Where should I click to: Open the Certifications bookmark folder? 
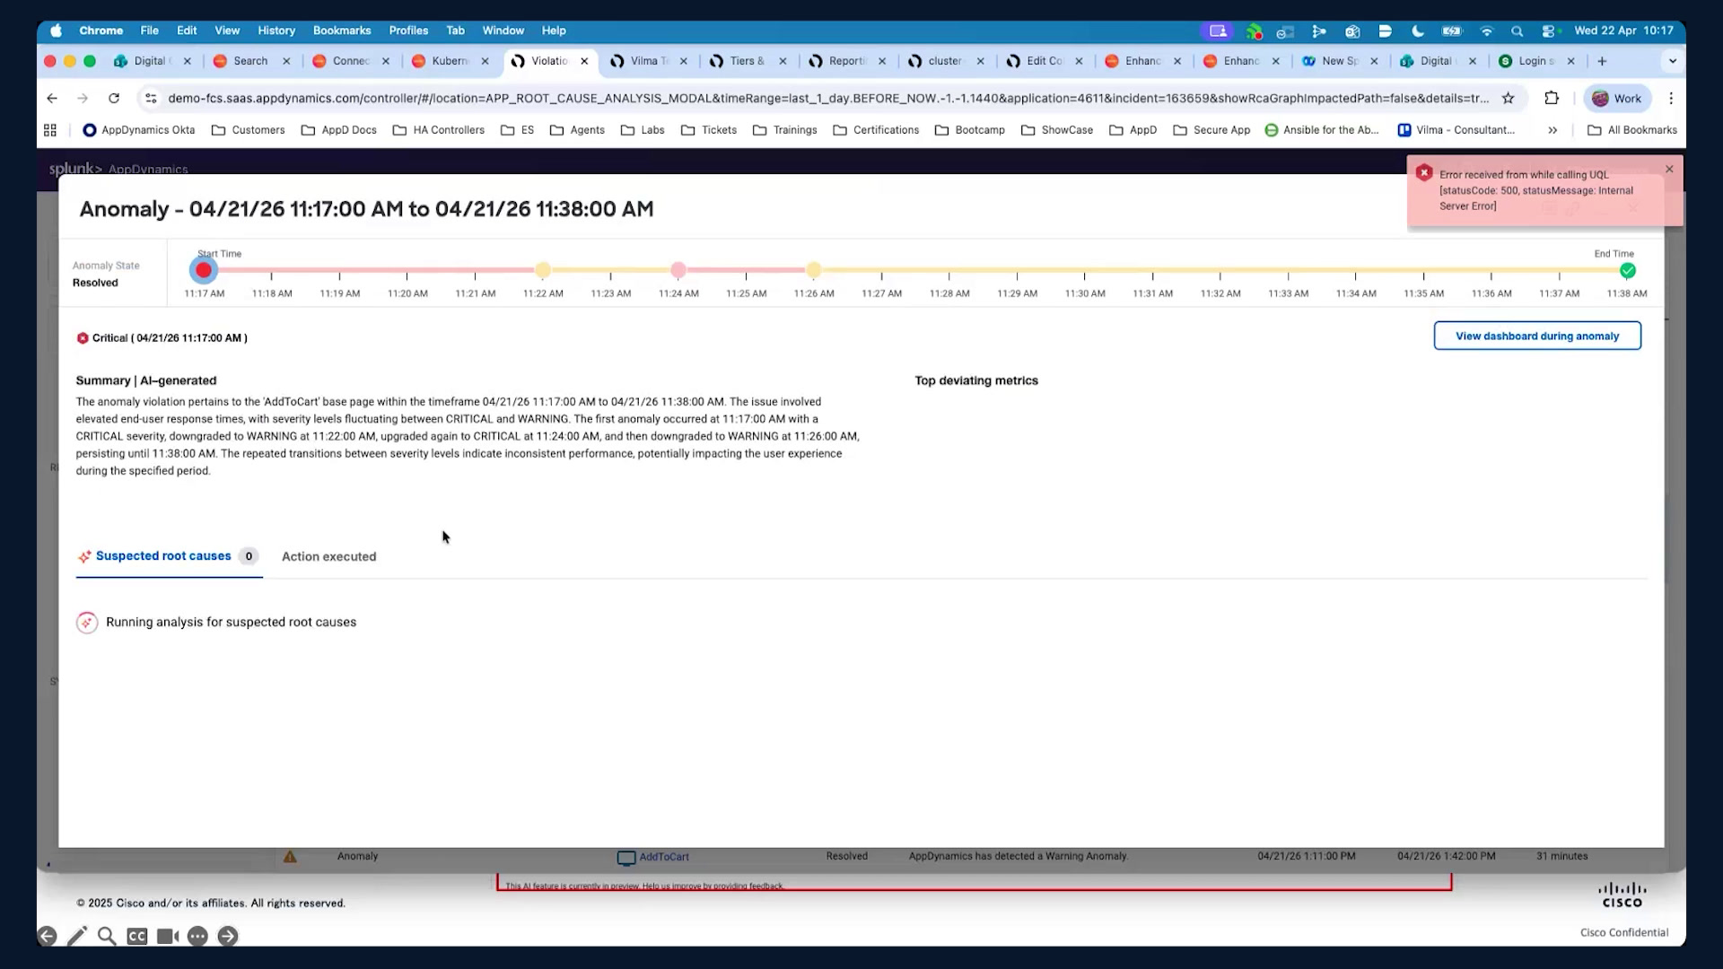point(876,130)
